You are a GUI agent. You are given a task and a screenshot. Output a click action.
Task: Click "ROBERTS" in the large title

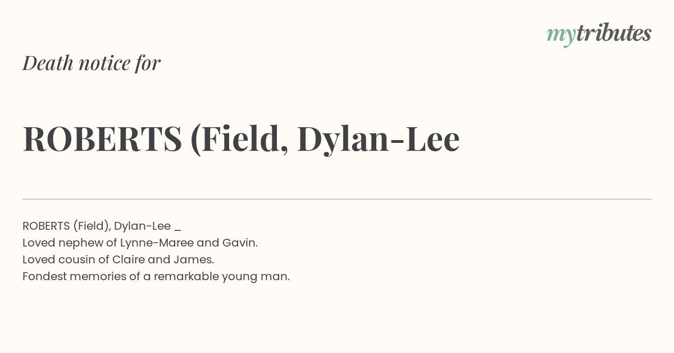[102, 139]
